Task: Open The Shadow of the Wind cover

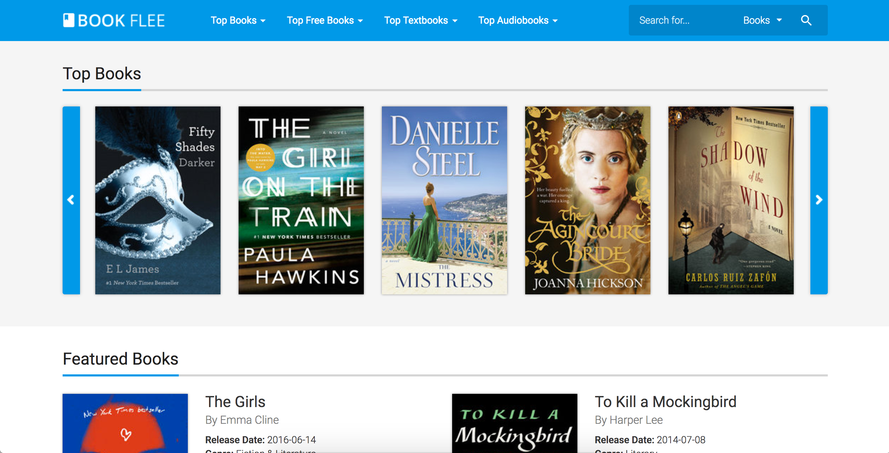Action: point(731,200)
